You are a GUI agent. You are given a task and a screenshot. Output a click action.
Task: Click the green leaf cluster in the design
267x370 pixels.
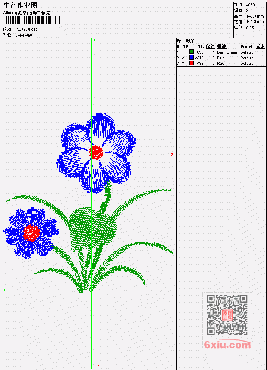(92, 229)
